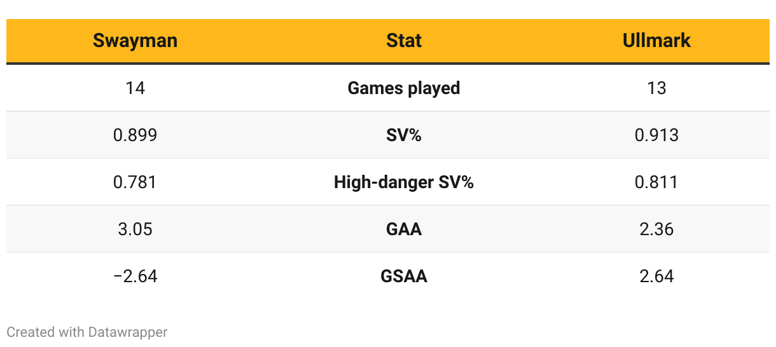Click Swayman's 3.05 GAA cell

(x=135, y=229)
